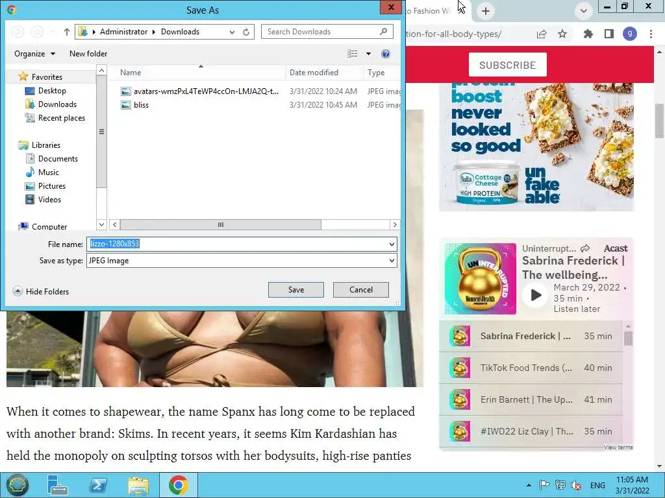Select Favorites in the navigation pane

47,77
